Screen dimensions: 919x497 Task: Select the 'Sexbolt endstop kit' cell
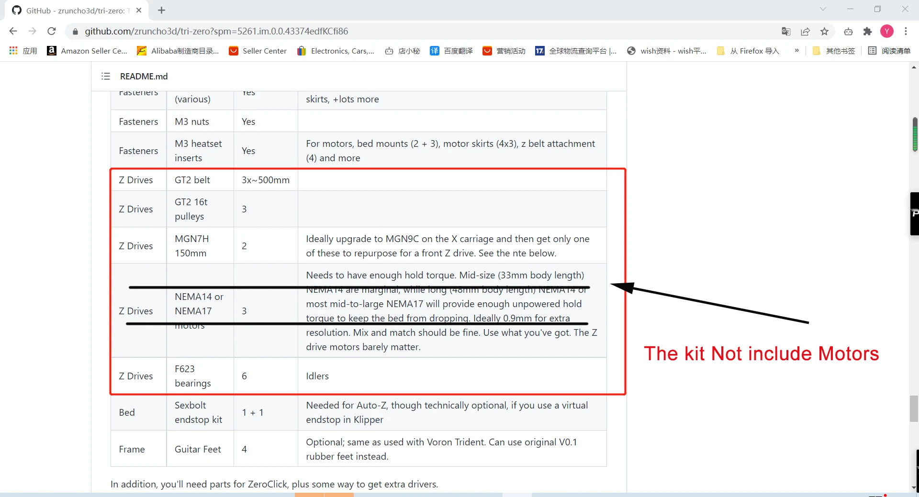tap(200, 412)
